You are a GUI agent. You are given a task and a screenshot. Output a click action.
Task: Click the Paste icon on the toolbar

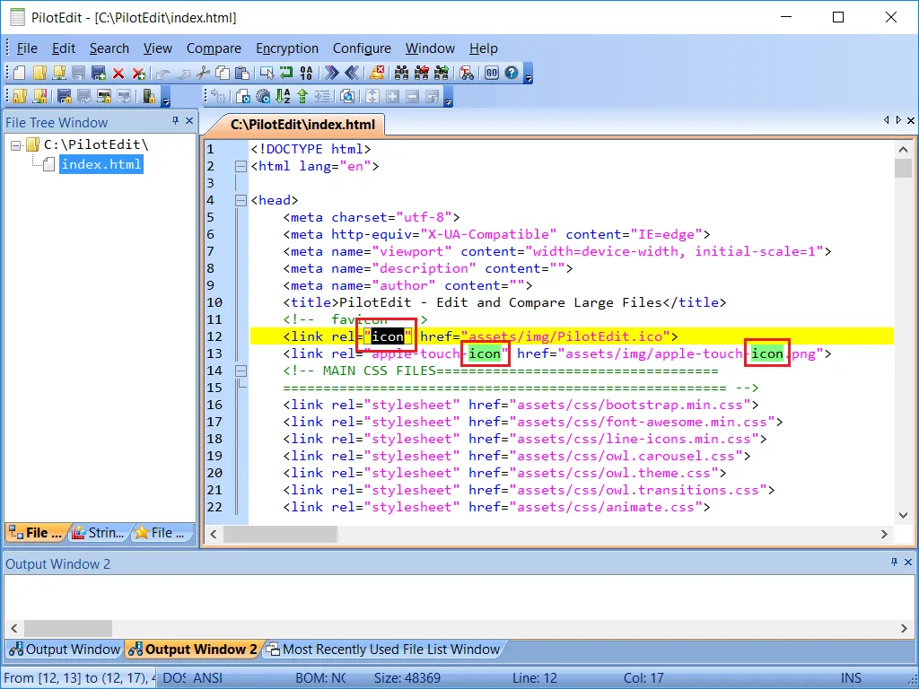pos(242,74)
